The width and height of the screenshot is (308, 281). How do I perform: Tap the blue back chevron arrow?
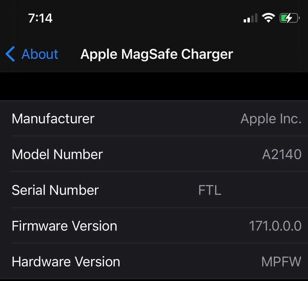coord(10,54)
